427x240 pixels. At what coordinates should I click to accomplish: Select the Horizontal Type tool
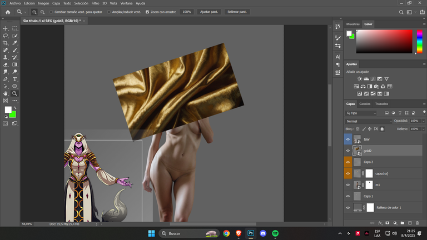coord(14,79)
